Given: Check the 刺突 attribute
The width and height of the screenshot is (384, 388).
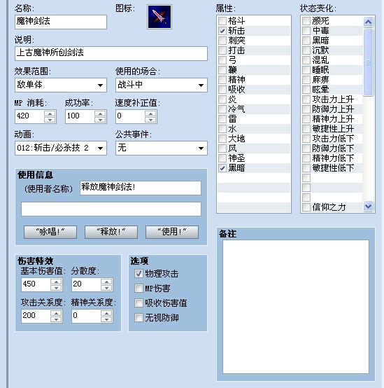Looking at the screenshot, I should coord(222,41).
